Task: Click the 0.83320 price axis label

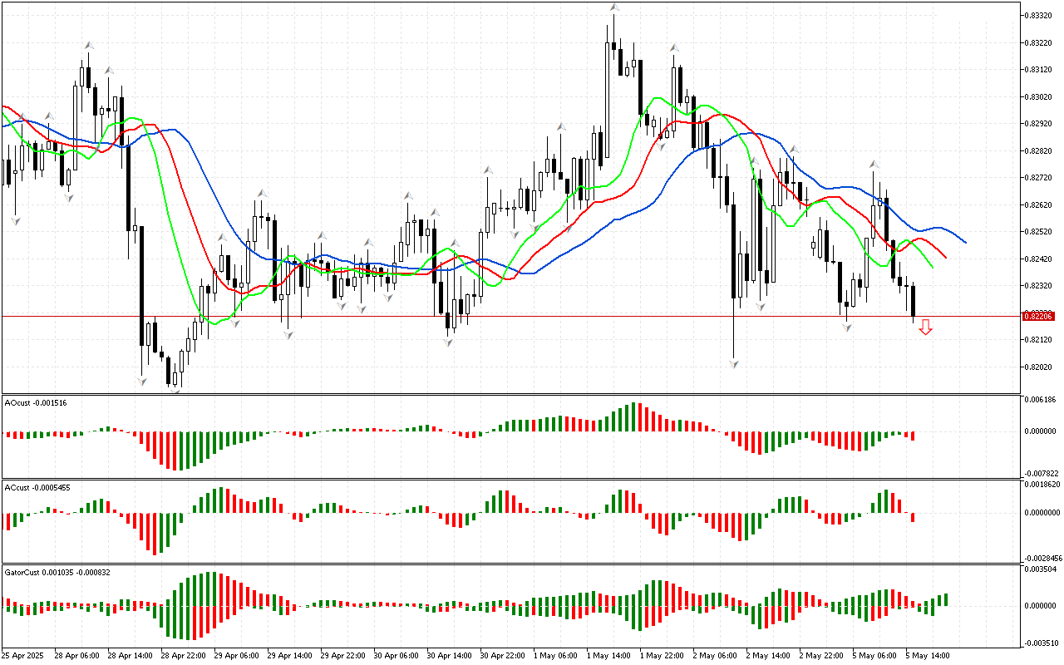Action: [x=1037, y=15]
